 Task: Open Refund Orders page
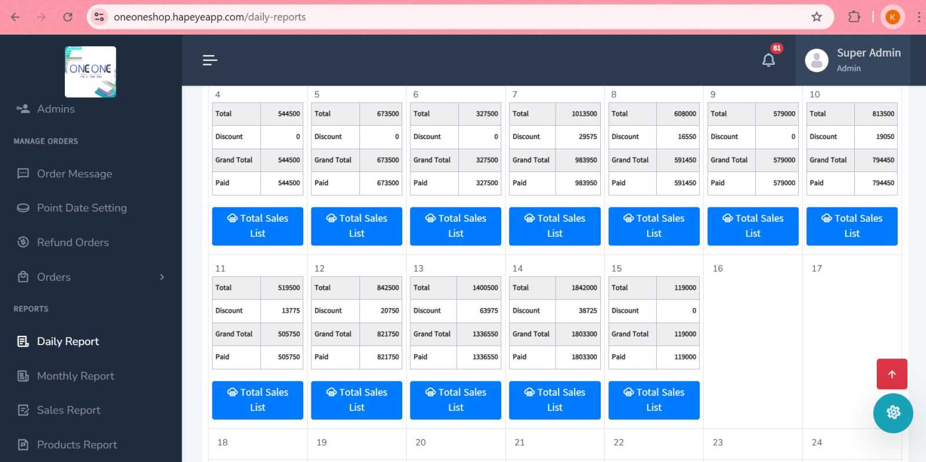[x=72, y=243]
